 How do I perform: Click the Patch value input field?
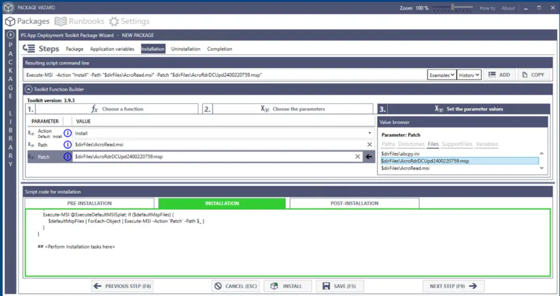pos(213,157)
